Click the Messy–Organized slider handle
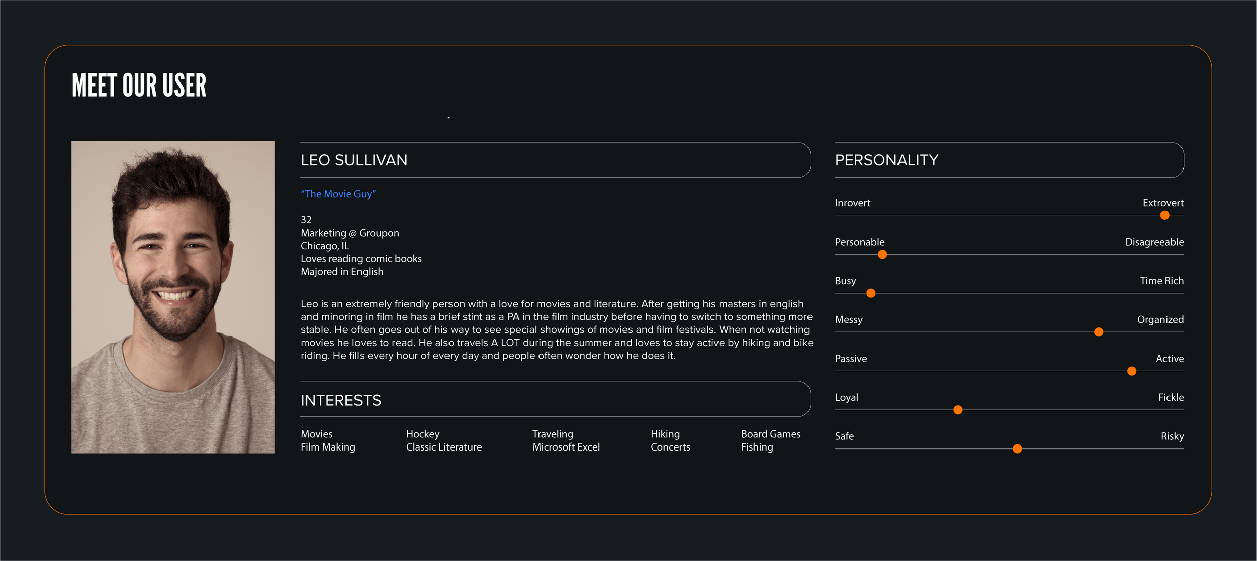 point(1099,332)
